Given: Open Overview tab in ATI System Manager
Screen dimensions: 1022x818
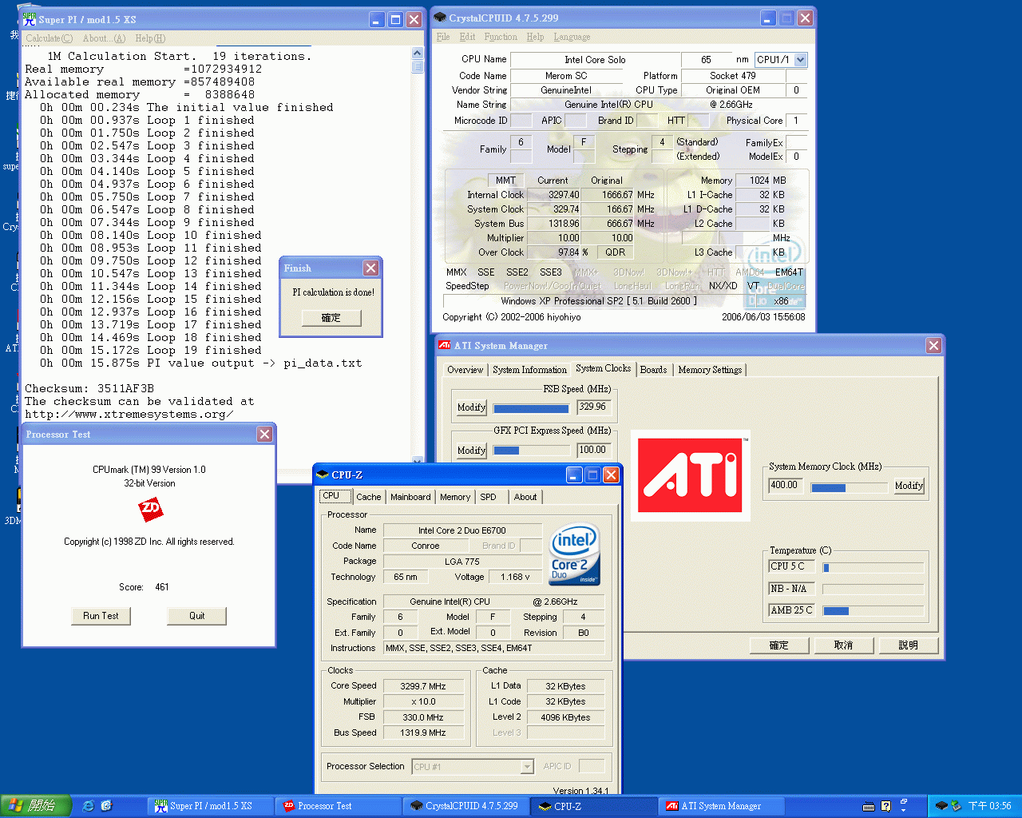Looking at the screenshot, I should [x=465, y=370].
